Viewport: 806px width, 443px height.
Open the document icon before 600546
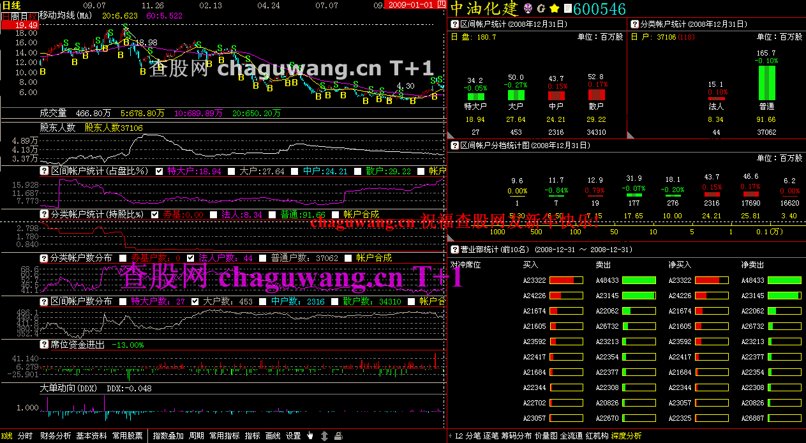pos(567,9)
